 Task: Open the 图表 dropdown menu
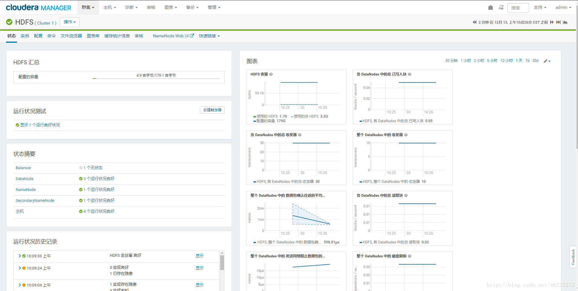point(171,7)
